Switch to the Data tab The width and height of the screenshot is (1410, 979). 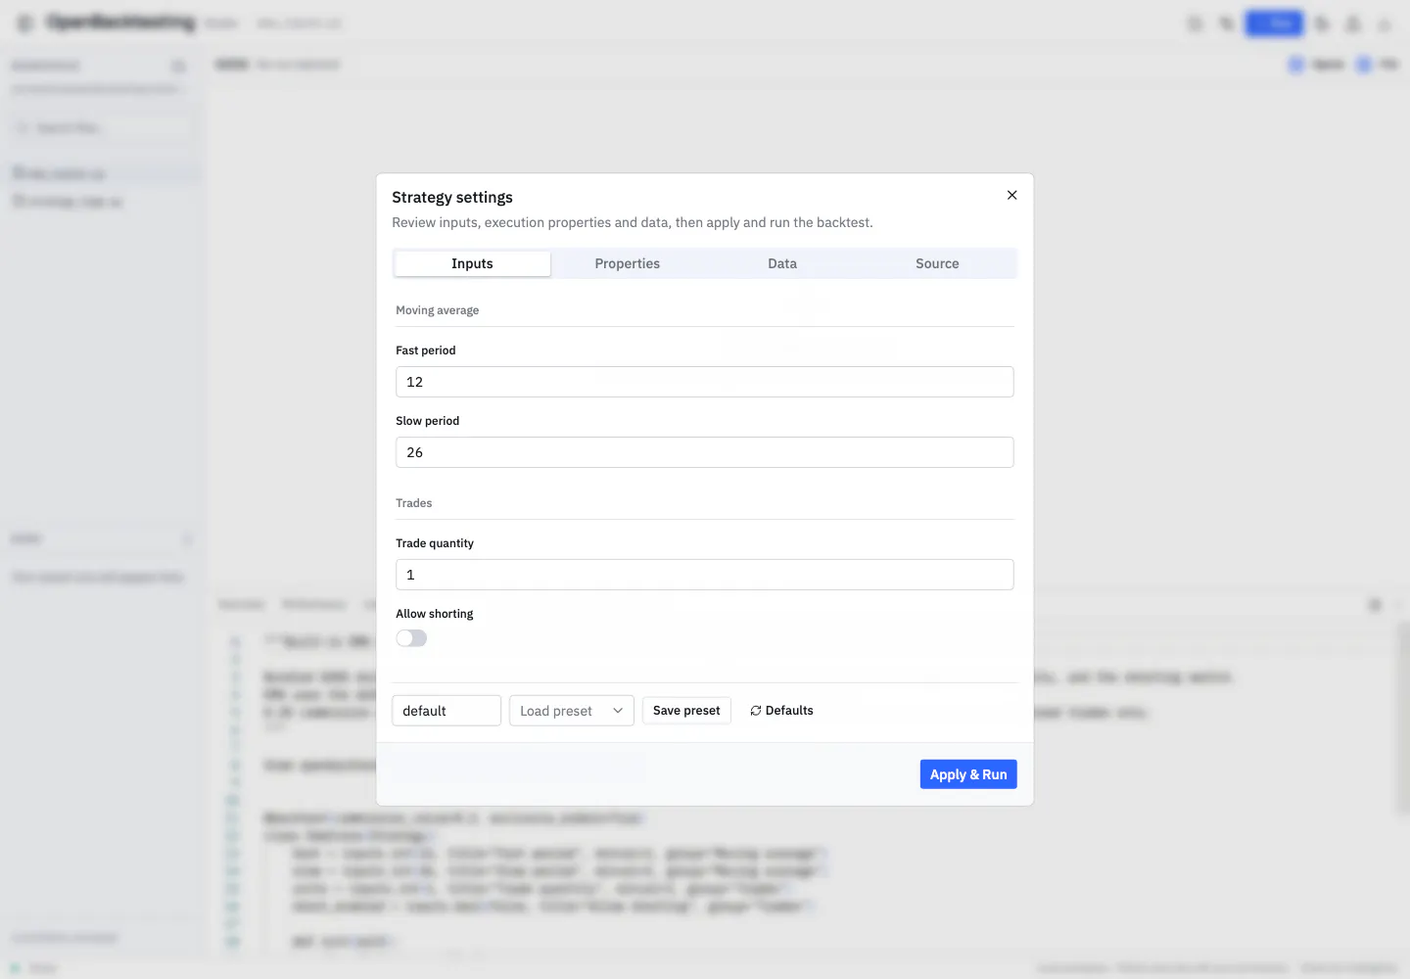click(782, 263)
